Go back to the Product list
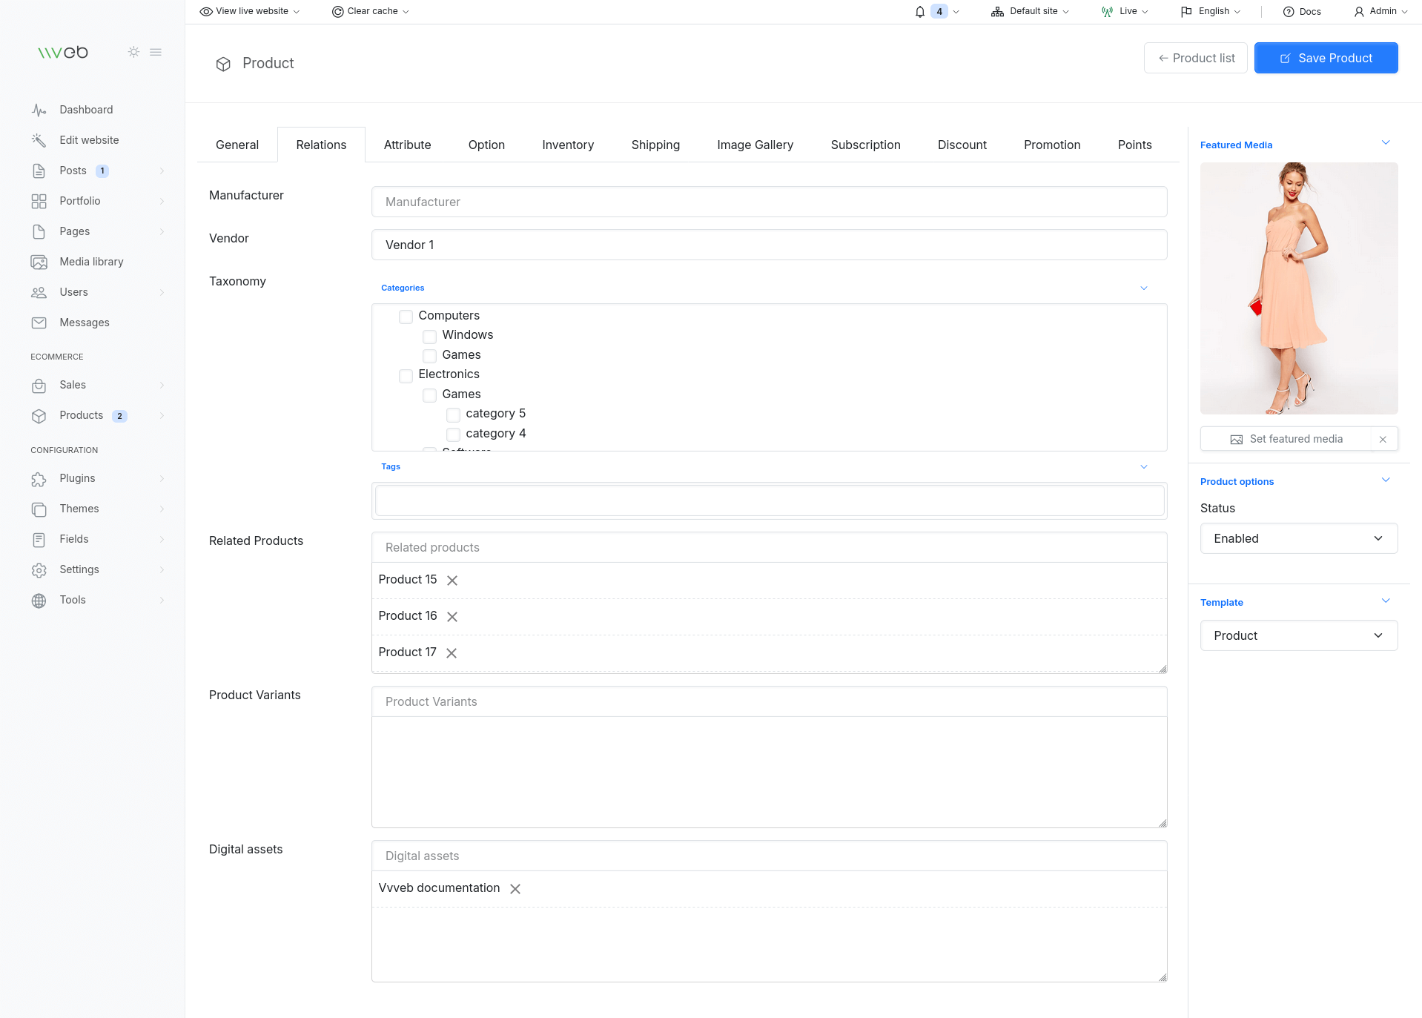Screen dimensions: 1422x1018 click(1195, 58)
